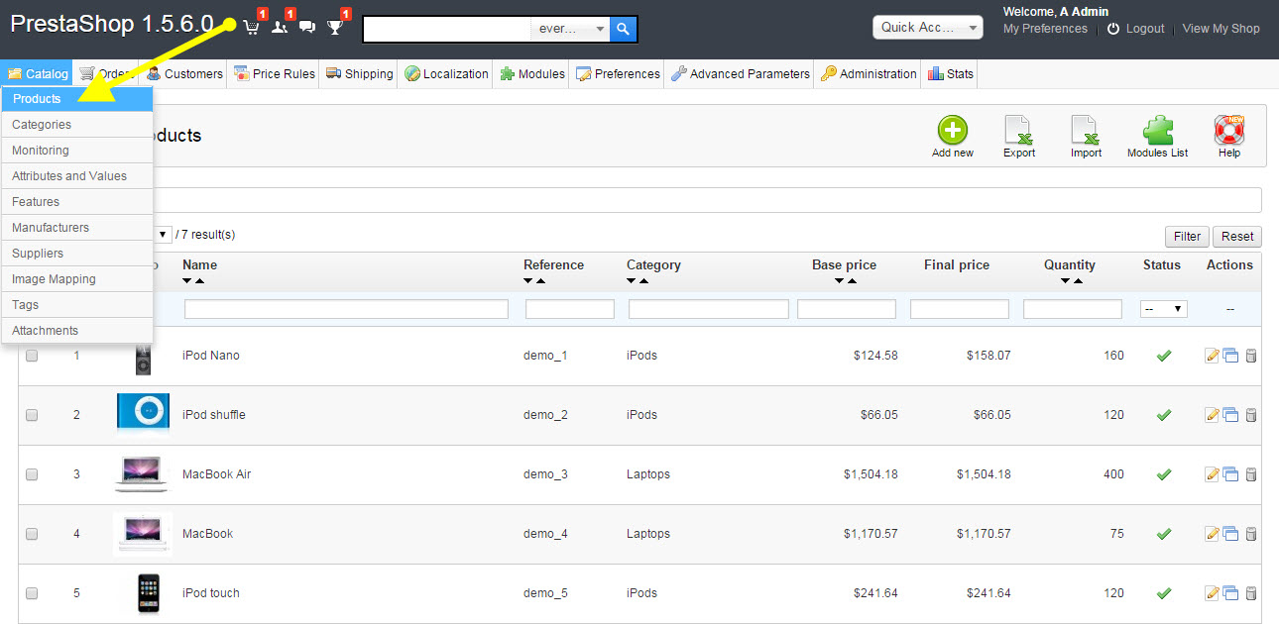
Task: Go to the Shipping tab
Action: pyautogui.click(x=359, y=74)
